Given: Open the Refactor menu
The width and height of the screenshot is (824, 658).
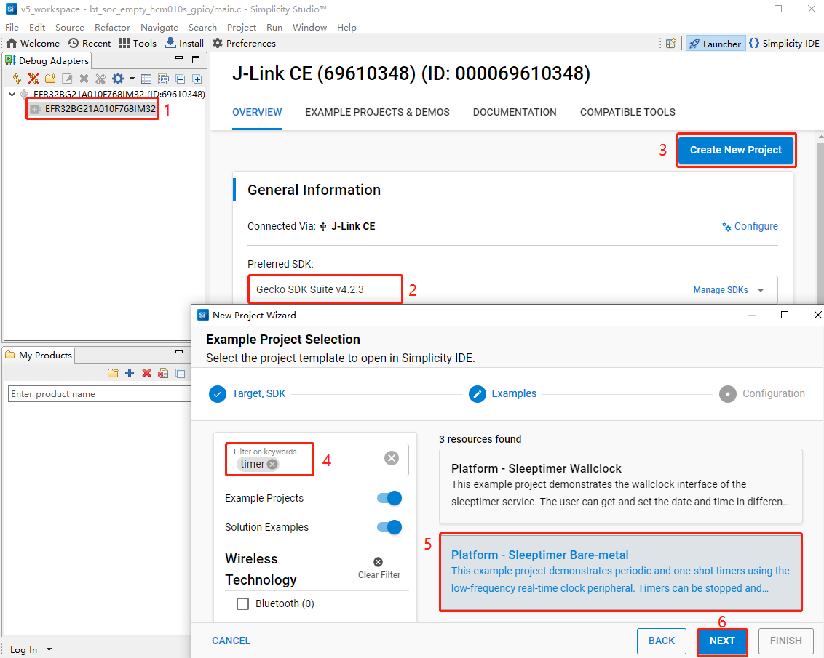Looking at the screenshot, I should pyautogui.click(x=112, y=27).
